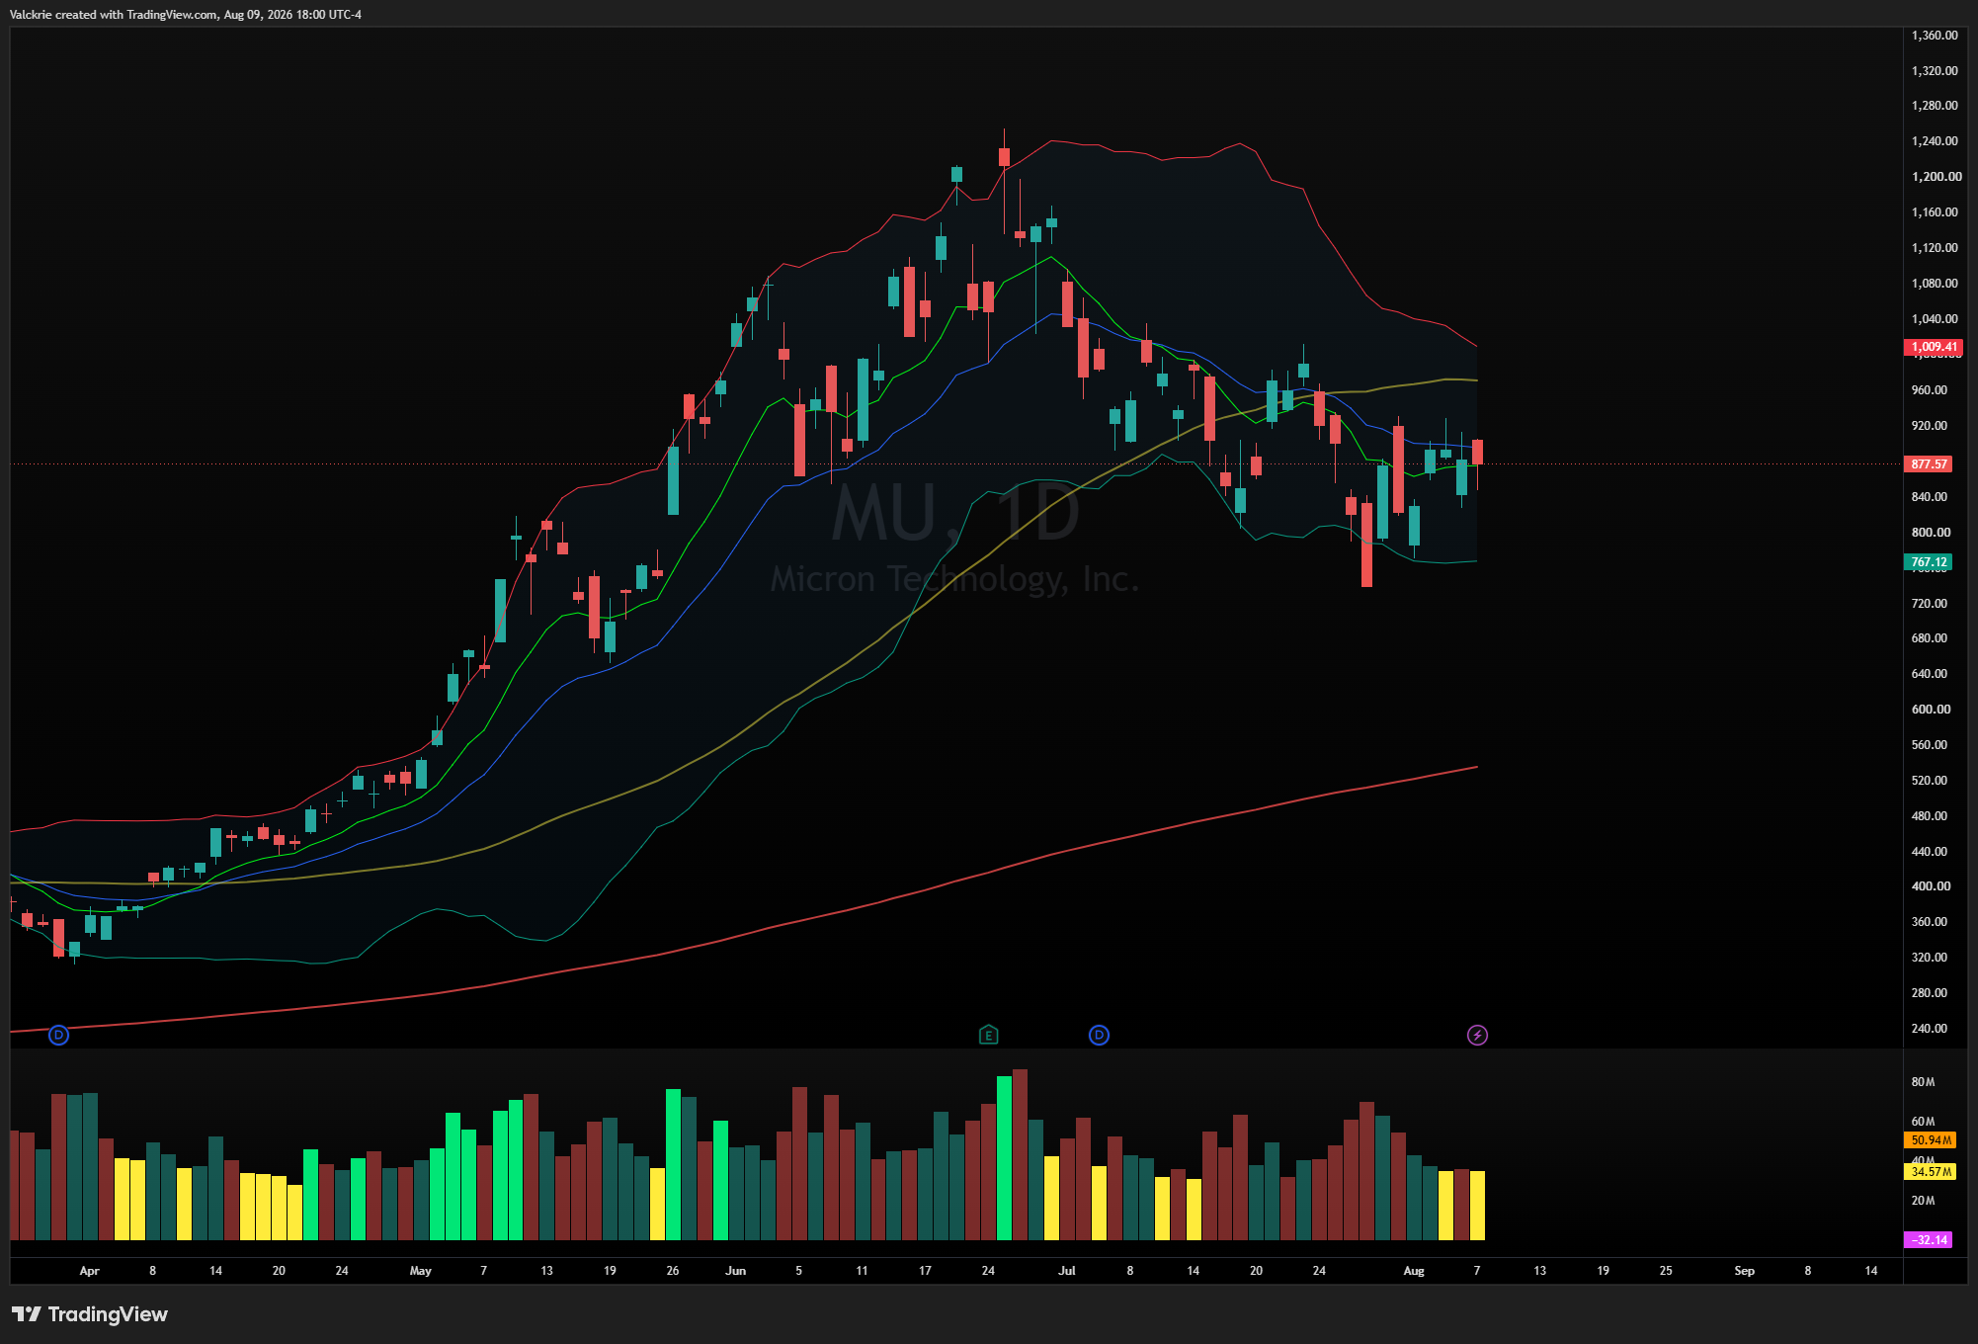Click the Jun label on time axis
Screen dimensions: 1978x1344
point(735,1271)
